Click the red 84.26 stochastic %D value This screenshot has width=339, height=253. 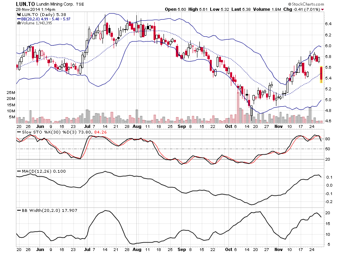pos(101,132)
